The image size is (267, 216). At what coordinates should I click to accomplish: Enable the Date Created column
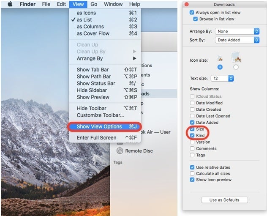(x=192, y=109)
